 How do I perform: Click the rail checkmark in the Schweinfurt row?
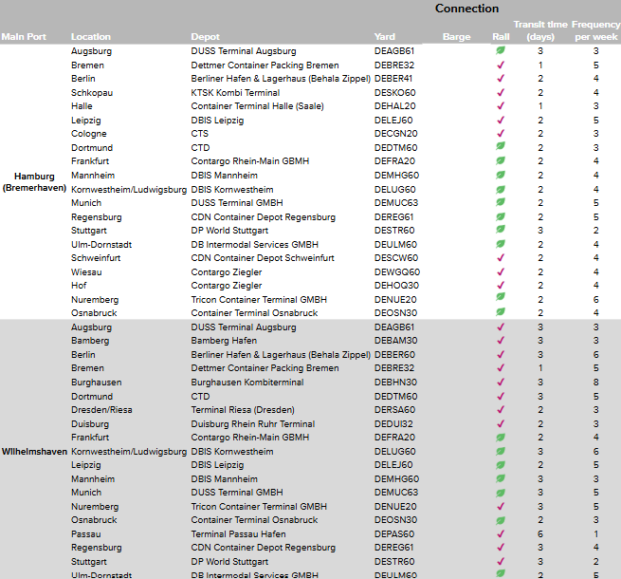tap(501, 257)
